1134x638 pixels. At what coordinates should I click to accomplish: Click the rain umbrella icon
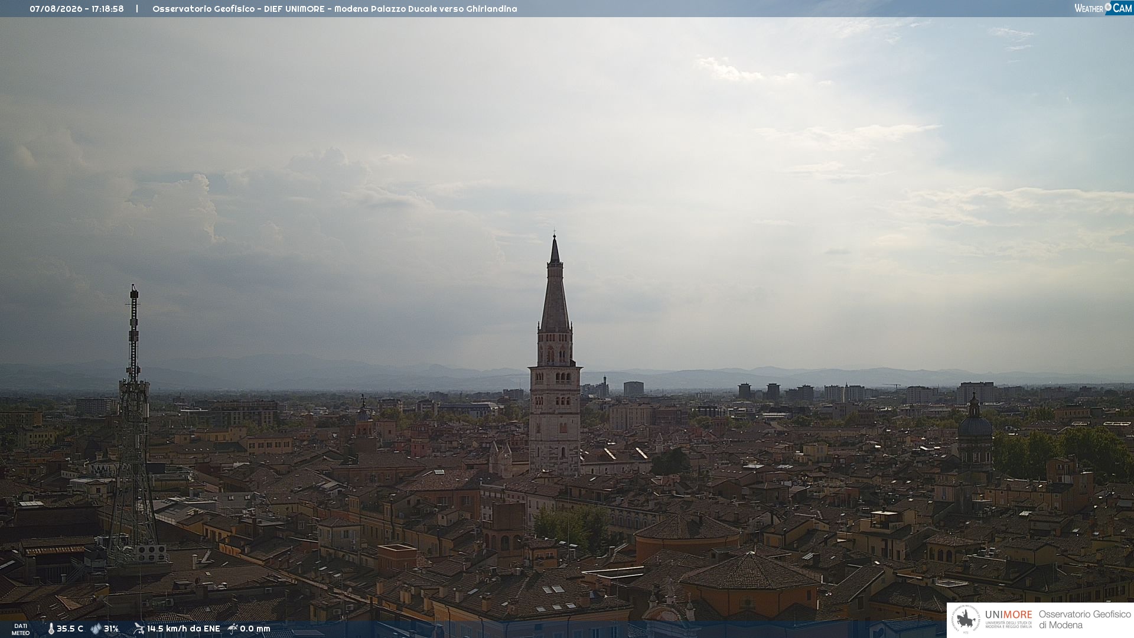pos(233,629)
